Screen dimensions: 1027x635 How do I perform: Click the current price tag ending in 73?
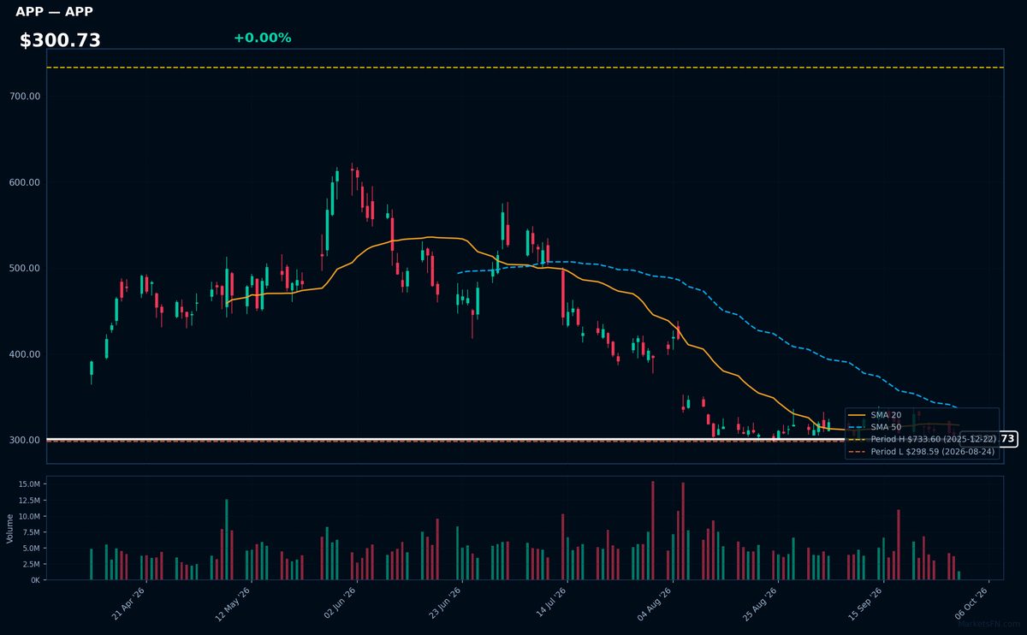(x=988, y=439)
